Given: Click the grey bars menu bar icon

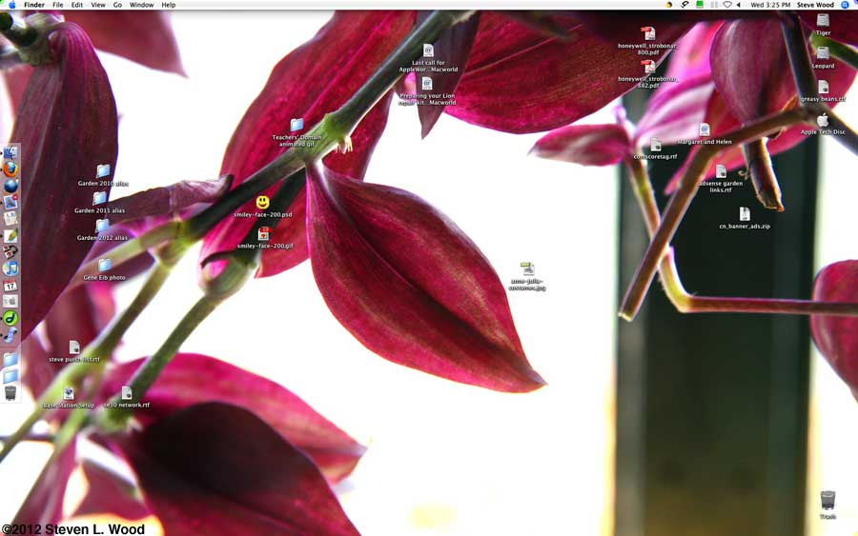Looking at the screenshot, I should (x=714, y=5).
